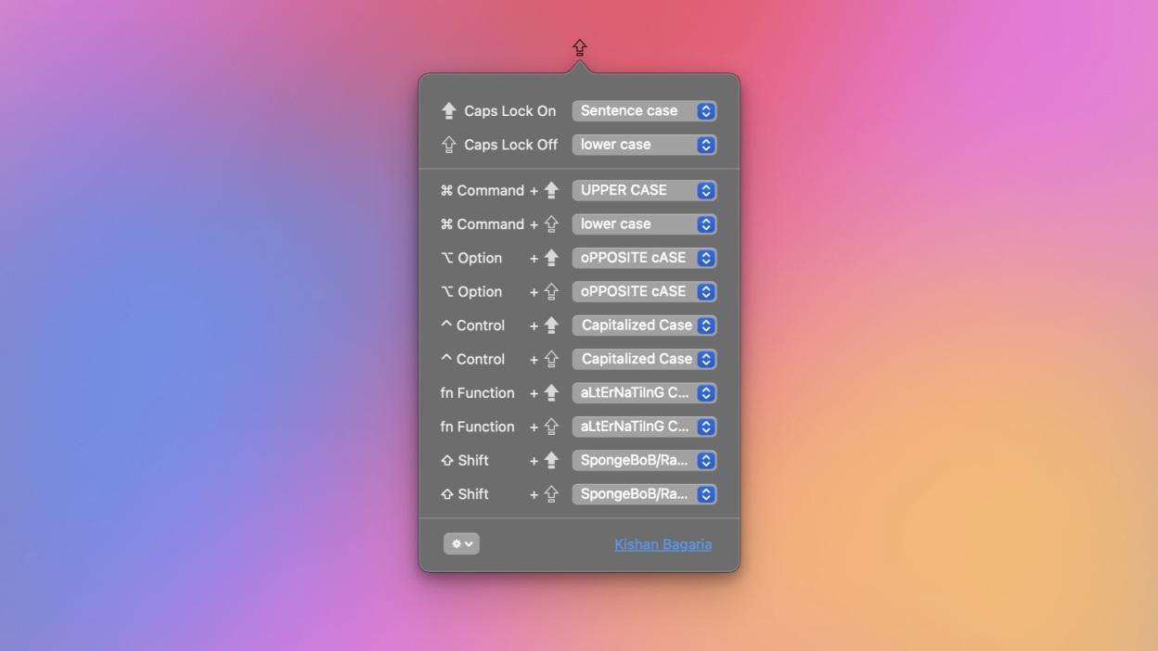This screenshot has height=651, width=1158.
Task: Open the Kishan Bagaria link
Action: pyautogui.click(x=663, y=544)
